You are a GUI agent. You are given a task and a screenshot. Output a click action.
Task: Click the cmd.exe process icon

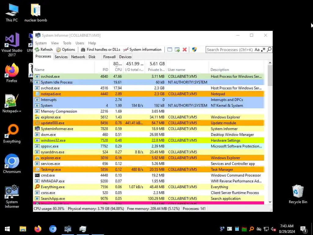[37, 175]
